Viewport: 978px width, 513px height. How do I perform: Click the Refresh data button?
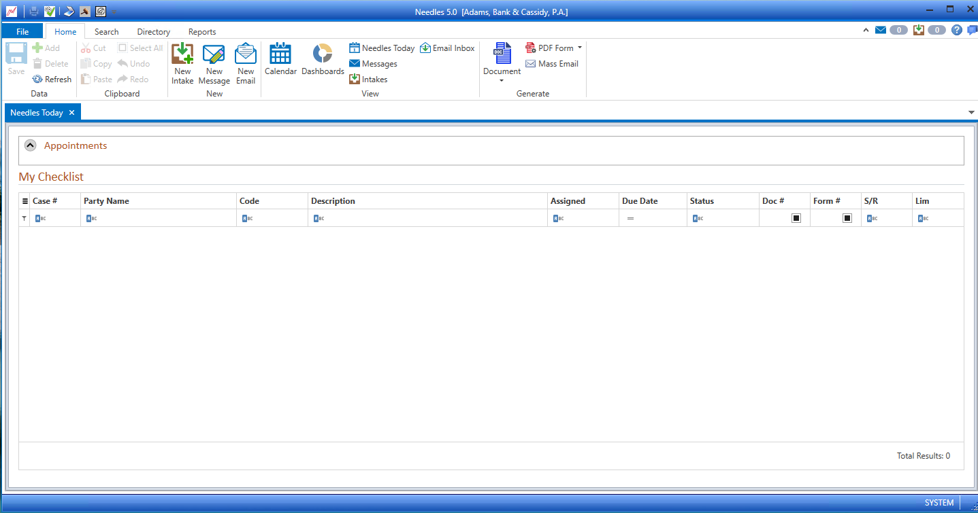click(52, 79)
